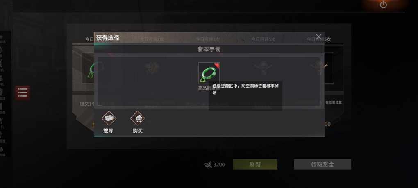Click the 获得途径 dialog title
The image size is (418, 188).
point(108,38)
